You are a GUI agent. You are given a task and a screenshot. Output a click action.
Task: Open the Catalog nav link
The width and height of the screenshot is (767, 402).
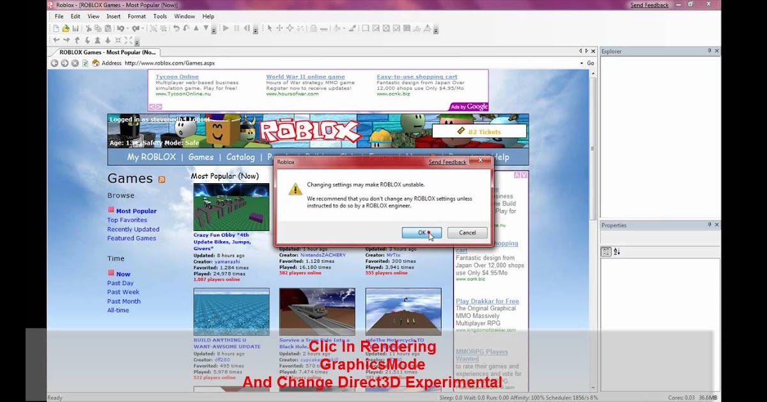[x=240, y=157]
